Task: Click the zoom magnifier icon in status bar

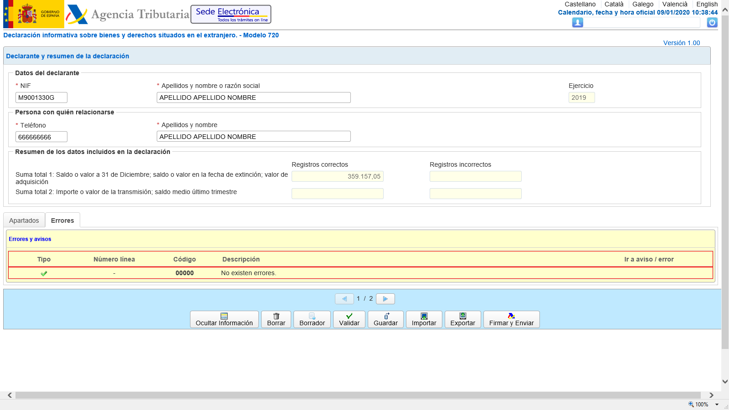Action: (691, 404)
